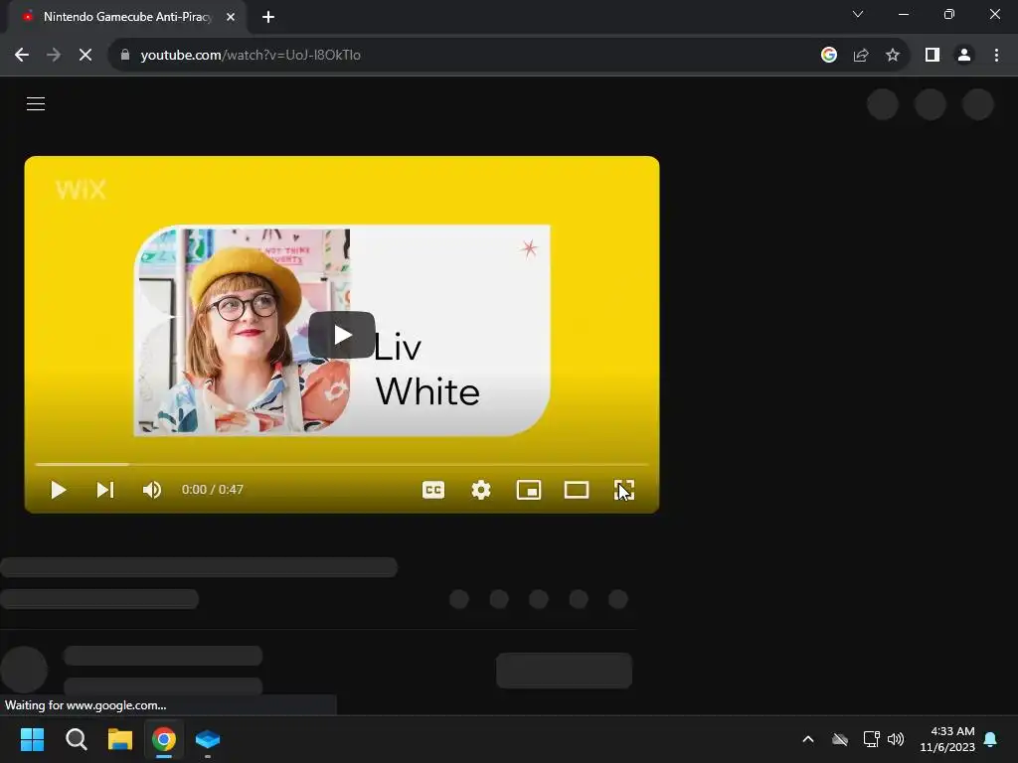1018x763 pixels.
Task: Open the blue box app in taskbar
Action: (208, 739)
